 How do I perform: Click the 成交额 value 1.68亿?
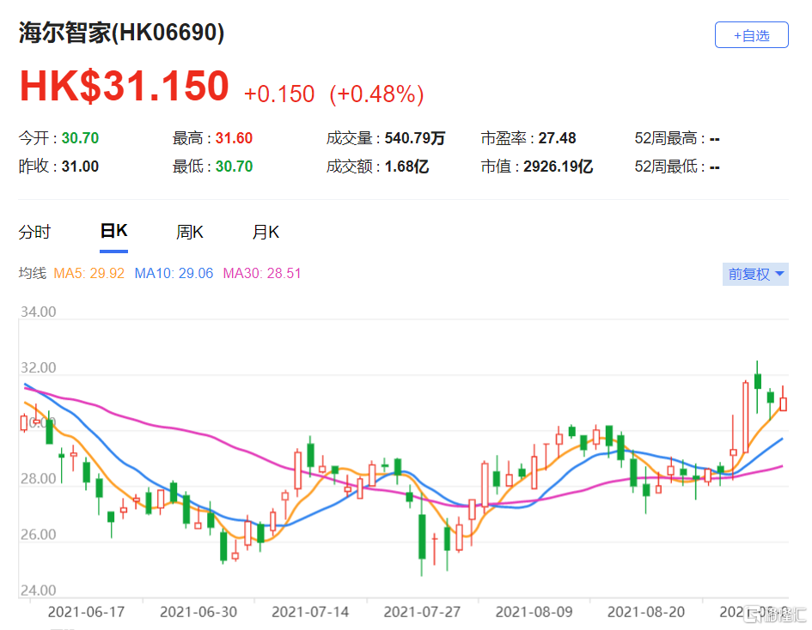click(406, 167)
